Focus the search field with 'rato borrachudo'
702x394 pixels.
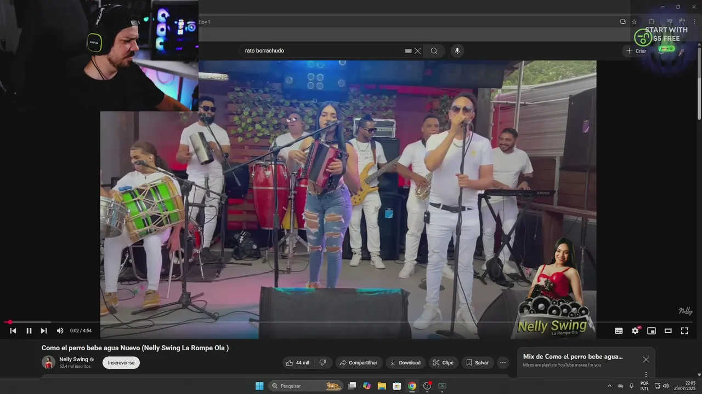click(x=322, y=51)
